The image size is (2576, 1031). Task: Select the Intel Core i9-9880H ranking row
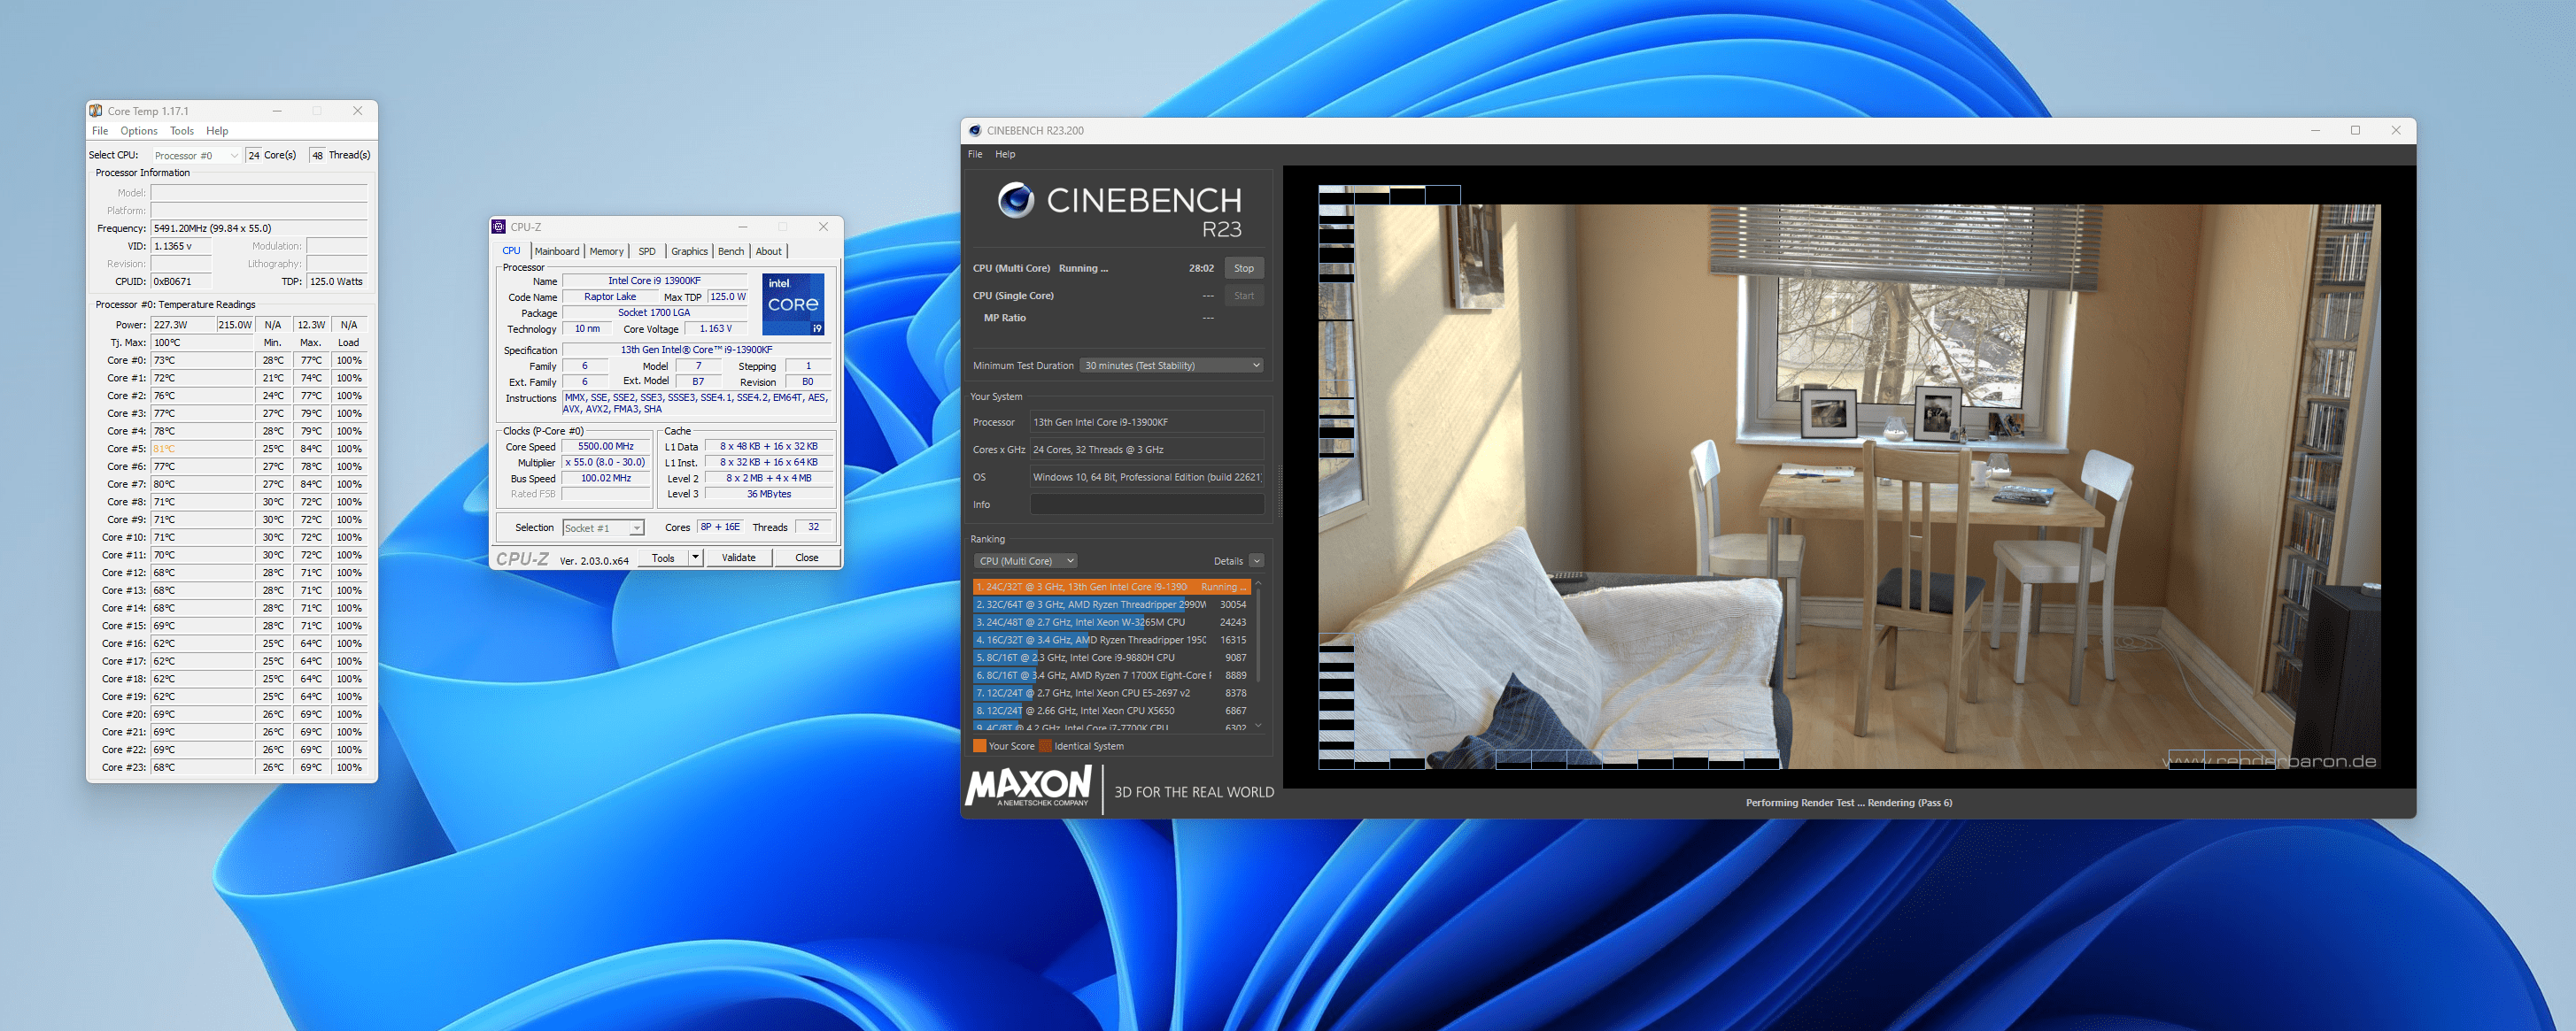coord(1111,658)
